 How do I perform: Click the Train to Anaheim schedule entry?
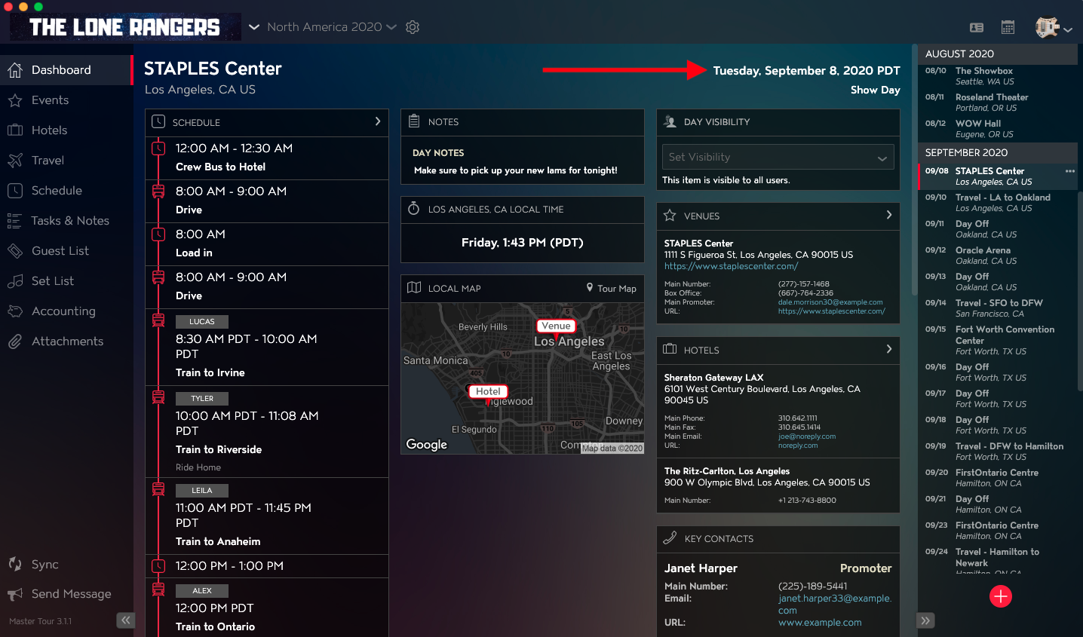click(x=267, y=516)
